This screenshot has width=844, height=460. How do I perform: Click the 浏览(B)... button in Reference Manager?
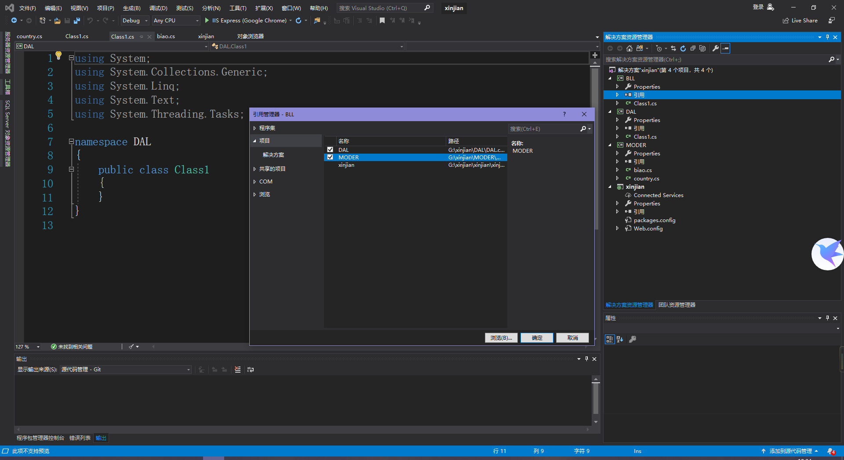point(501,338)
